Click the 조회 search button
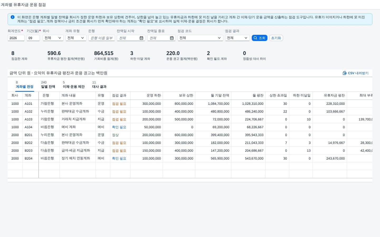This screenshot has height=237, width=380. (x=259, y=38)
